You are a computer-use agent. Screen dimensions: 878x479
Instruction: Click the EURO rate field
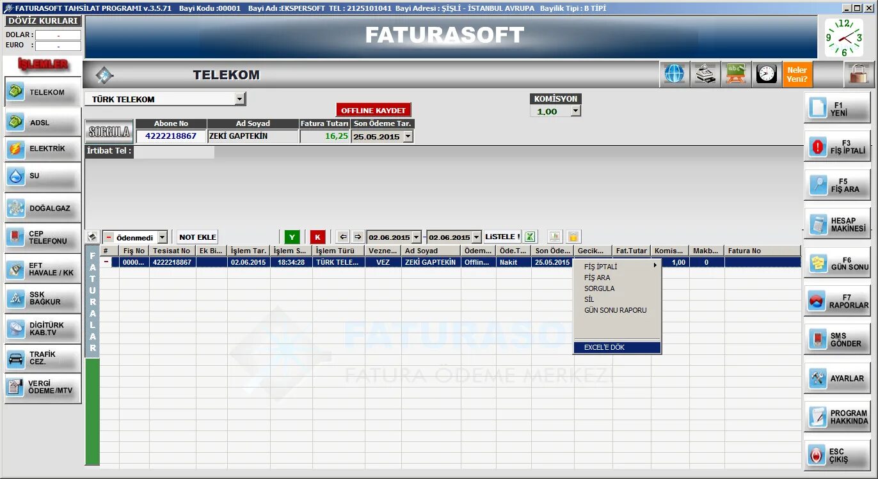(x=58, y=46)
